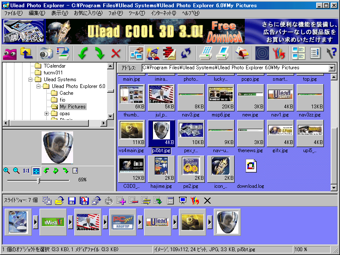The image size is (340, 255).
Task: Click the blue spiral circle icon
Action: [x=262, y=53]
